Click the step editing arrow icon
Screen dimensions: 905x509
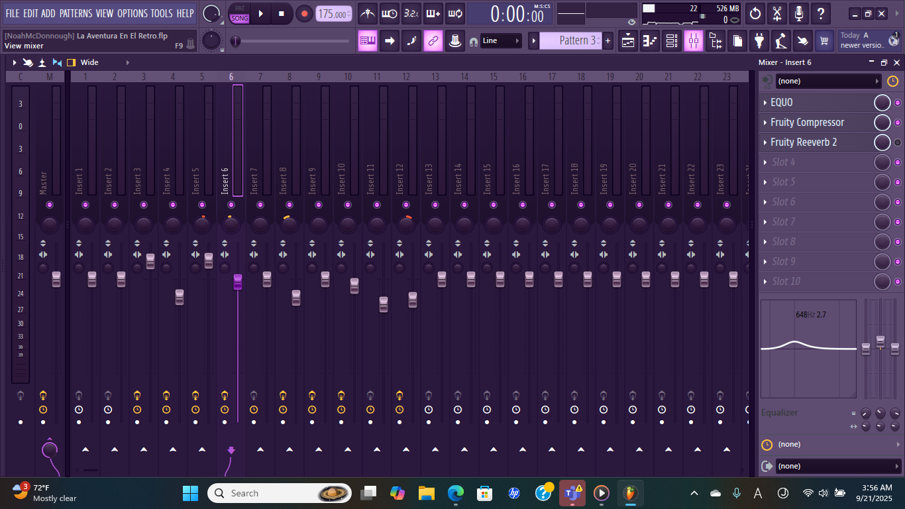(x=390, y=40)
